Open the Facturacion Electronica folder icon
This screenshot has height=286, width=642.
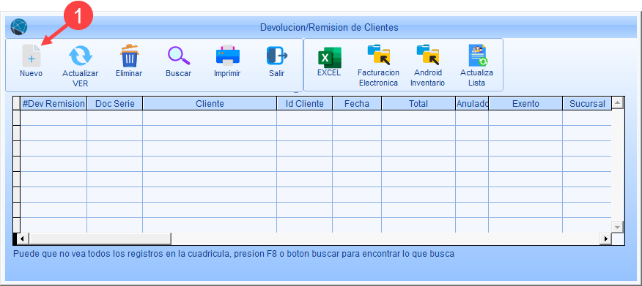pos(378,55)
